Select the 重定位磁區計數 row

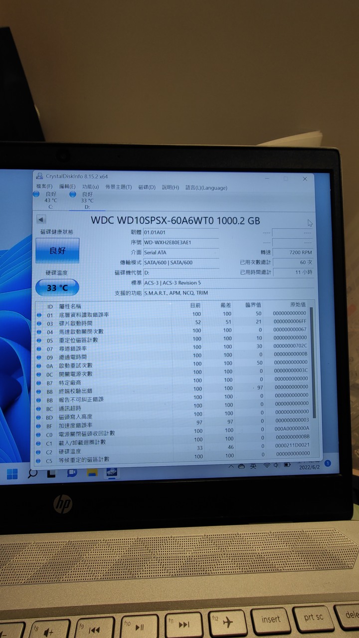pyautogui.click(x=173, y=339)
